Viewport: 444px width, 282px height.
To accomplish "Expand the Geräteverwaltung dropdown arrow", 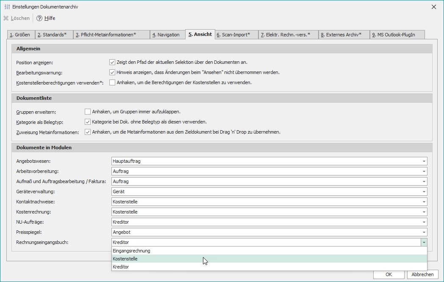I will point(424,192).
